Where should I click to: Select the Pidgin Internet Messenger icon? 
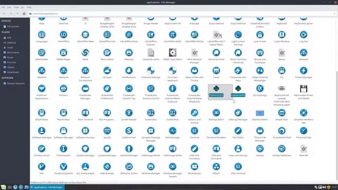tap(260, 70)
